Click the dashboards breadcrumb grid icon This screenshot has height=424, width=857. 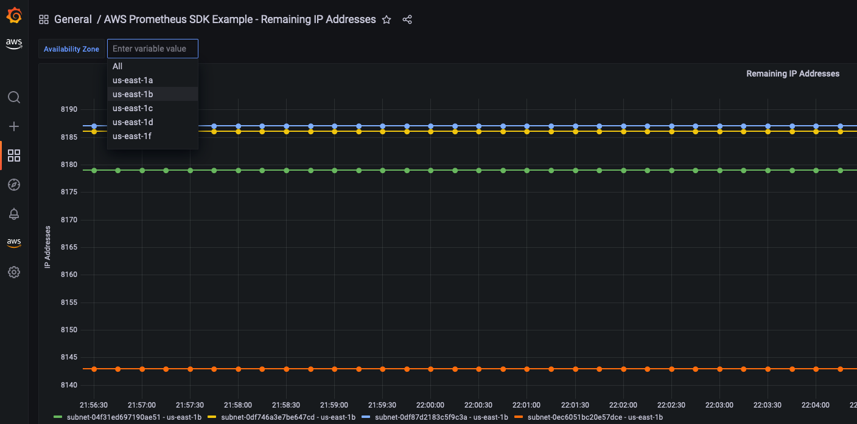43,19
